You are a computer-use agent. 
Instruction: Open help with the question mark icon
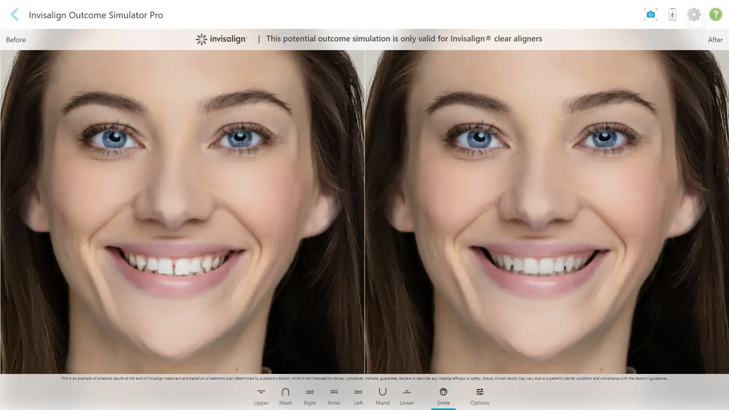tap(715, 15)
